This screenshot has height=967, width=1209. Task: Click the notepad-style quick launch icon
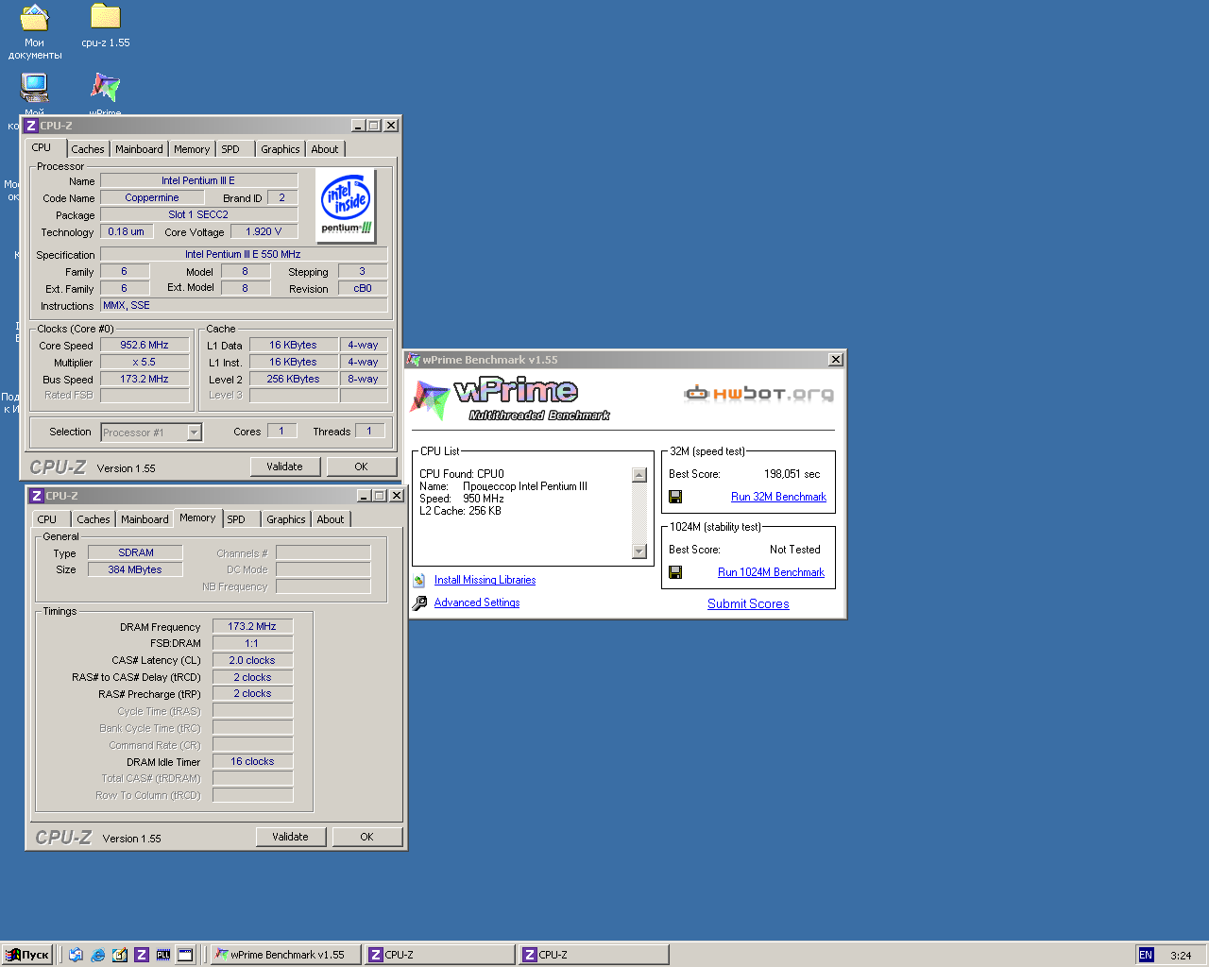(x=120, y=955)
